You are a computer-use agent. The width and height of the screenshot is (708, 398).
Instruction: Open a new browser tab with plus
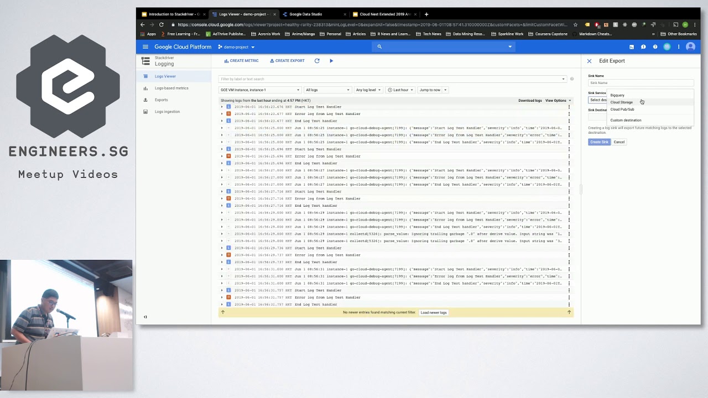click(x=426, y=14)
